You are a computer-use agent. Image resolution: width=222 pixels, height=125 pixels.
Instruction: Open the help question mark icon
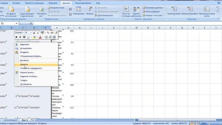tap(219, 3)
